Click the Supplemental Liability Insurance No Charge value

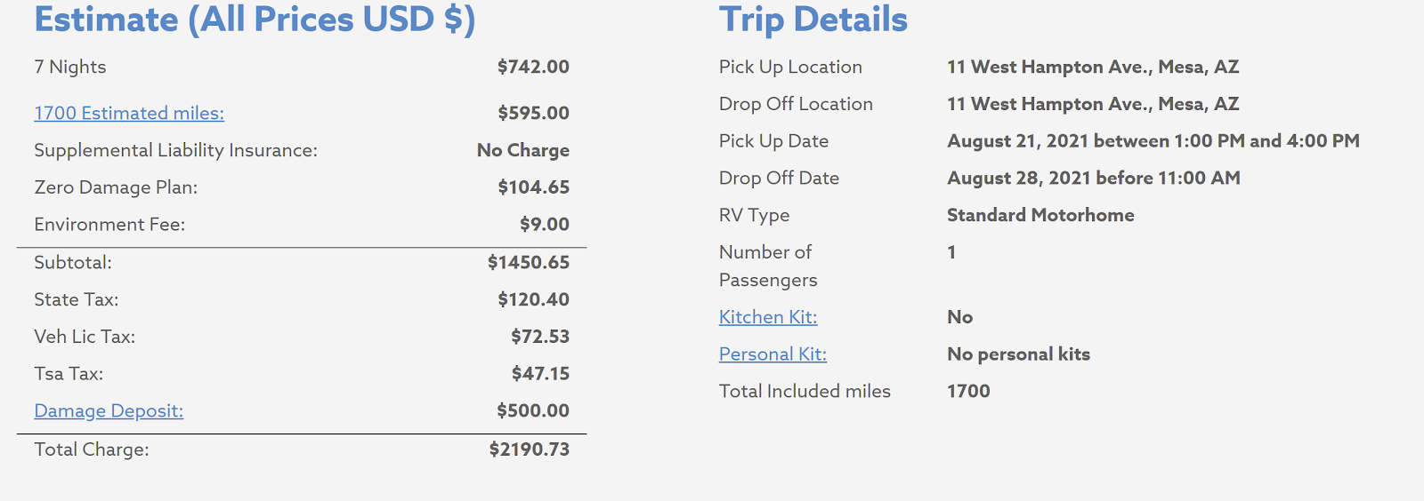tap(523, 150)
